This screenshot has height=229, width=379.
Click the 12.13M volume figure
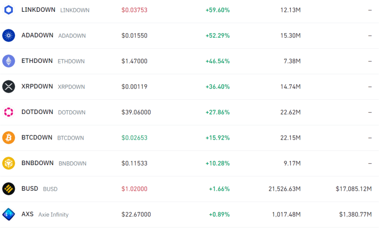point(290,10)
